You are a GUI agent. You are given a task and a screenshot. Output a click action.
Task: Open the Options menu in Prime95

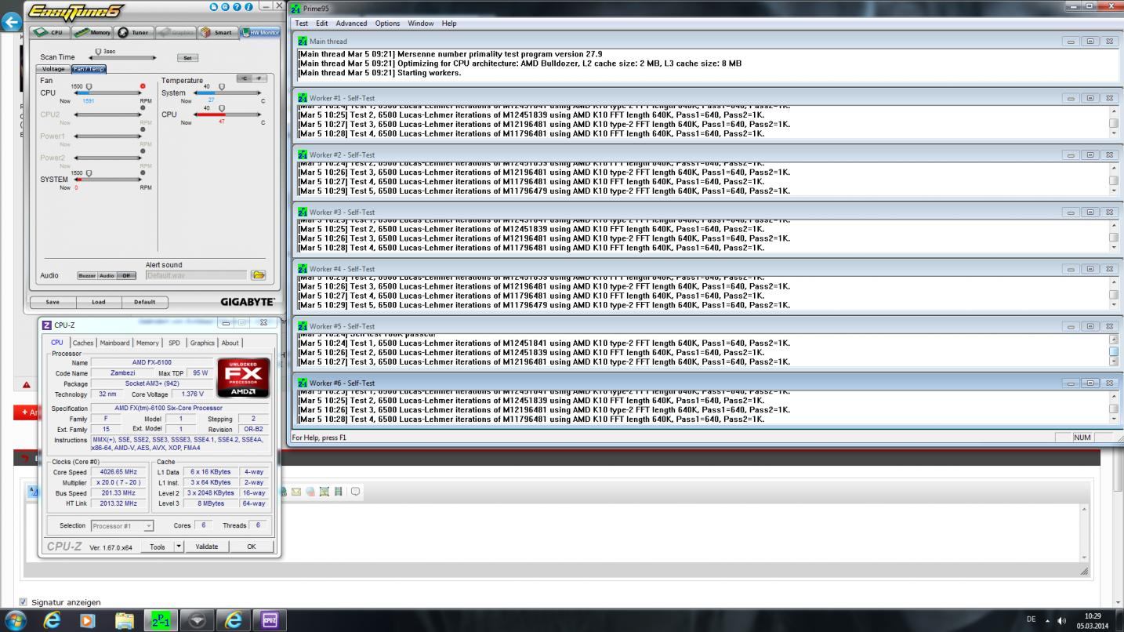coord(387,24)
